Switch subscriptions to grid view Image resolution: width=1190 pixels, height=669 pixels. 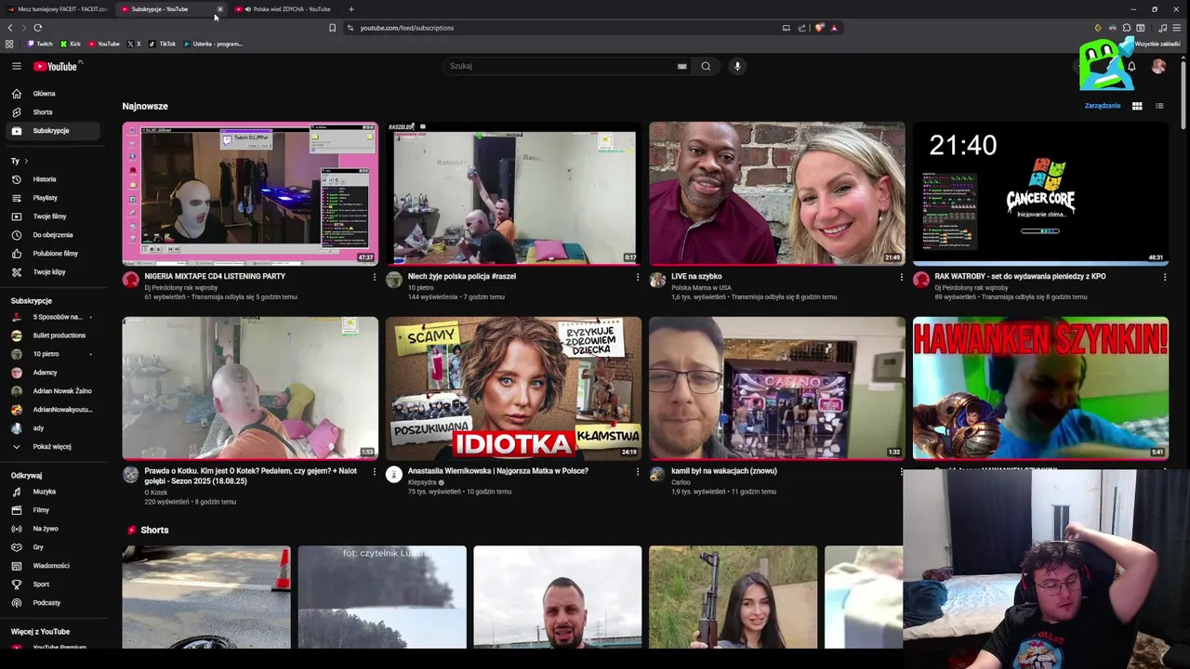1137,106
